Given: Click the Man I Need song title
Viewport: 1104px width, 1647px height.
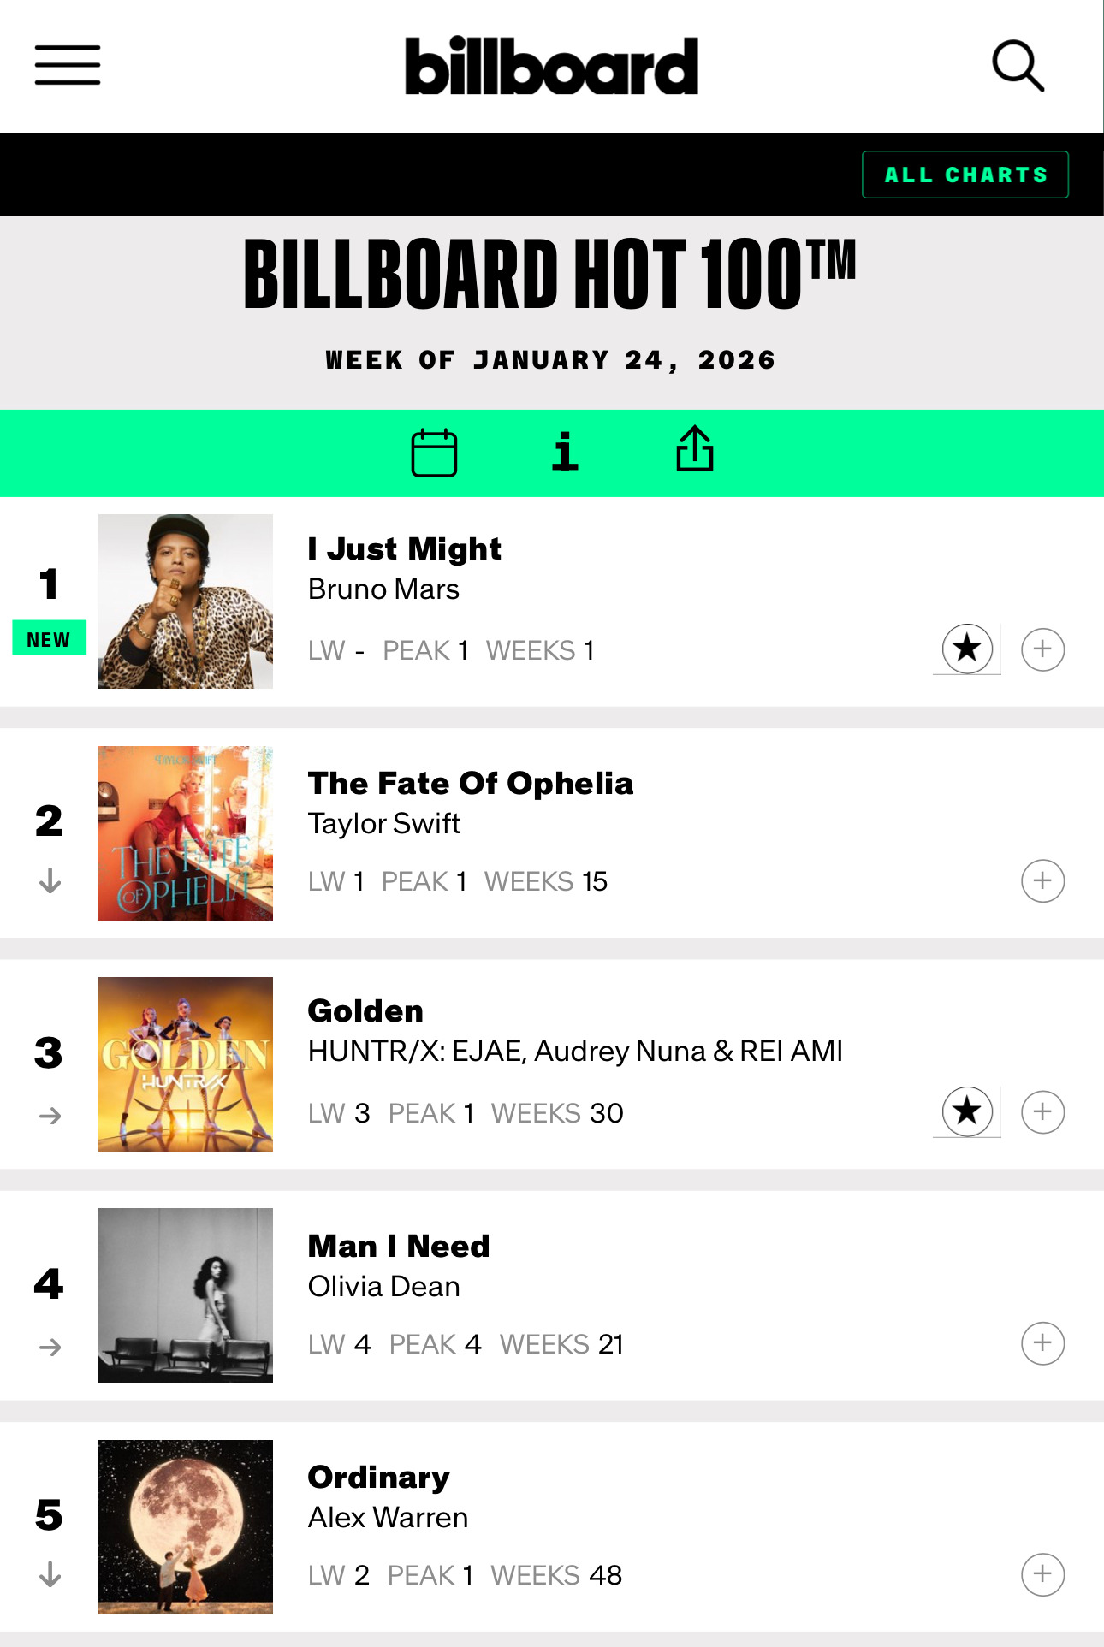Looking at the screenshot, I should click(399, 1246).
